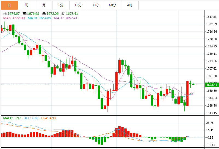Click the low price 1672.06
The width and height of the screenshot is (219, 149).
click(52, 14)
